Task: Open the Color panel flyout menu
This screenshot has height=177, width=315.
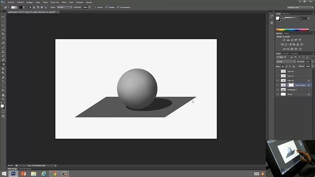Action: [313, 14]
